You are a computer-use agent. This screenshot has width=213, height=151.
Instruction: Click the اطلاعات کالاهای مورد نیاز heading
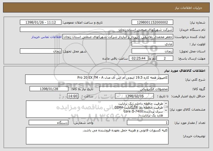[x=185, y=71]
